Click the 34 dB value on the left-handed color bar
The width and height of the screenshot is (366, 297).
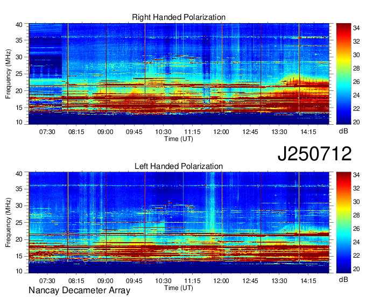356,175
